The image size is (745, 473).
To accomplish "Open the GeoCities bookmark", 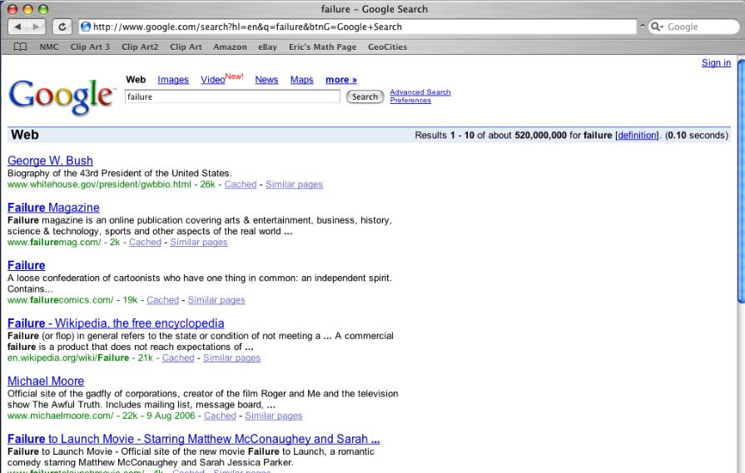I will pos(387,47).
